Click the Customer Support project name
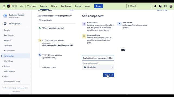 (x=17, y=15)
